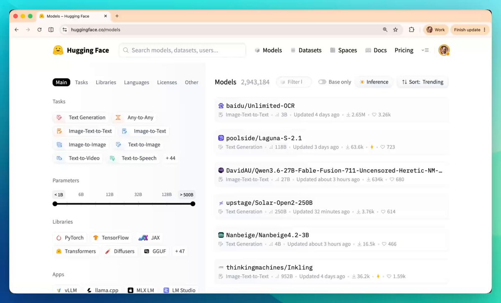The height and width of the screenshot is (303, 501).
Task: Select the Text-to-Speech task filter
Action: (x=133, y=158)
